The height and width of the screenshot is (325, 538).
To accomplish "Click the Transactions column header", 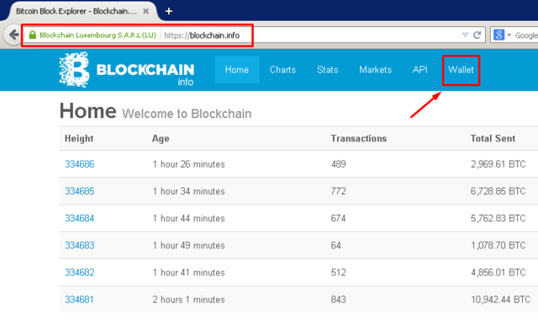I will point(359,138).
